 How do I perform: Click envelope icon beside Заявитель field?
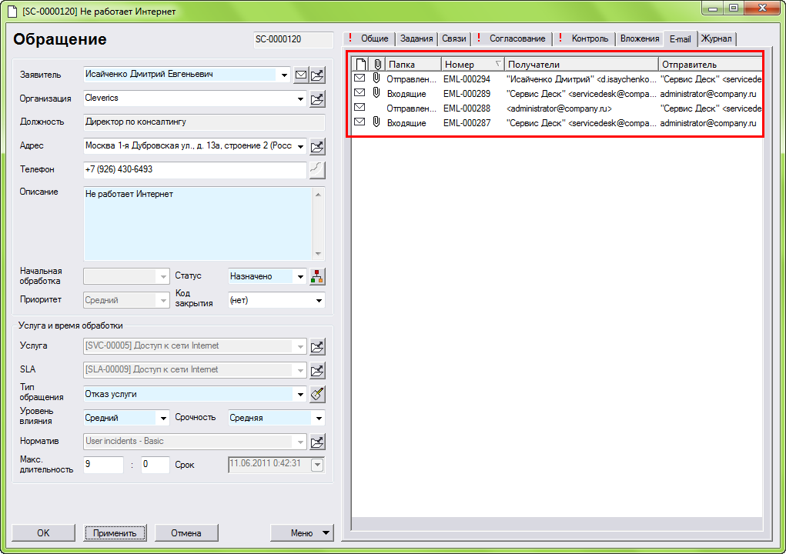click(x=301, y=75)
